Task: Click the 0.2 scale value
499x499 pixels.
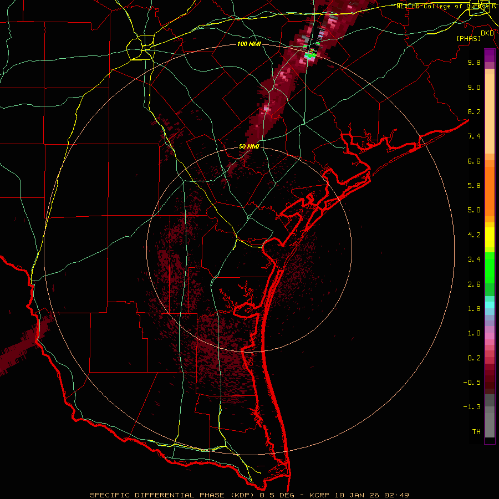Action: [474, 358]
